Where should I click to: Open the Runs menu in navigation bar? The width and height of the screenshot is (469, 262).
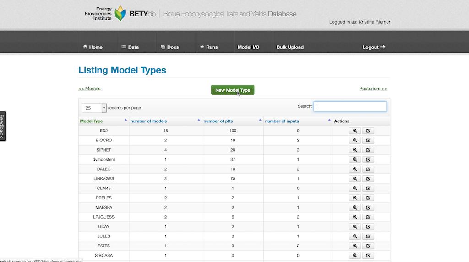(208, 47)
